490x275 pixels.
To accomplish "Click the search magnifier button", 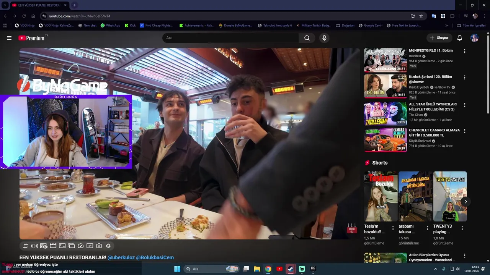I will [x=307, y=38].
